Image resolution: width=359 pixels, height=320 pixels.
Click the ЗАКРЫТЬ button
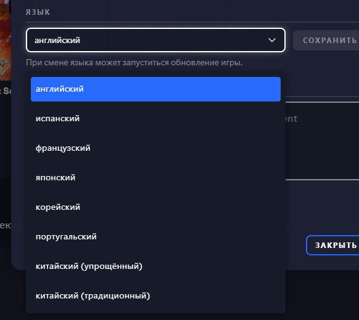pyautogui.click(x=332, y=245)
